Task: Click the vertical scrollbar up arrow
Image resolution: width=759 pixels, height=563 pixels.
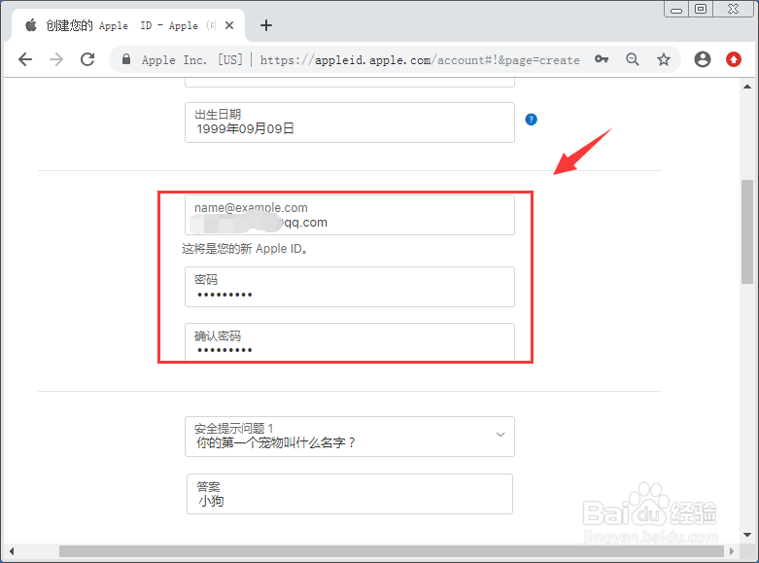Action: (x=747, y=87)
